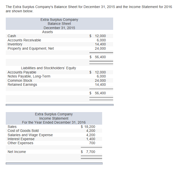Click total assets '$ 56,400'
192x169 pixels.
(98, 57)
